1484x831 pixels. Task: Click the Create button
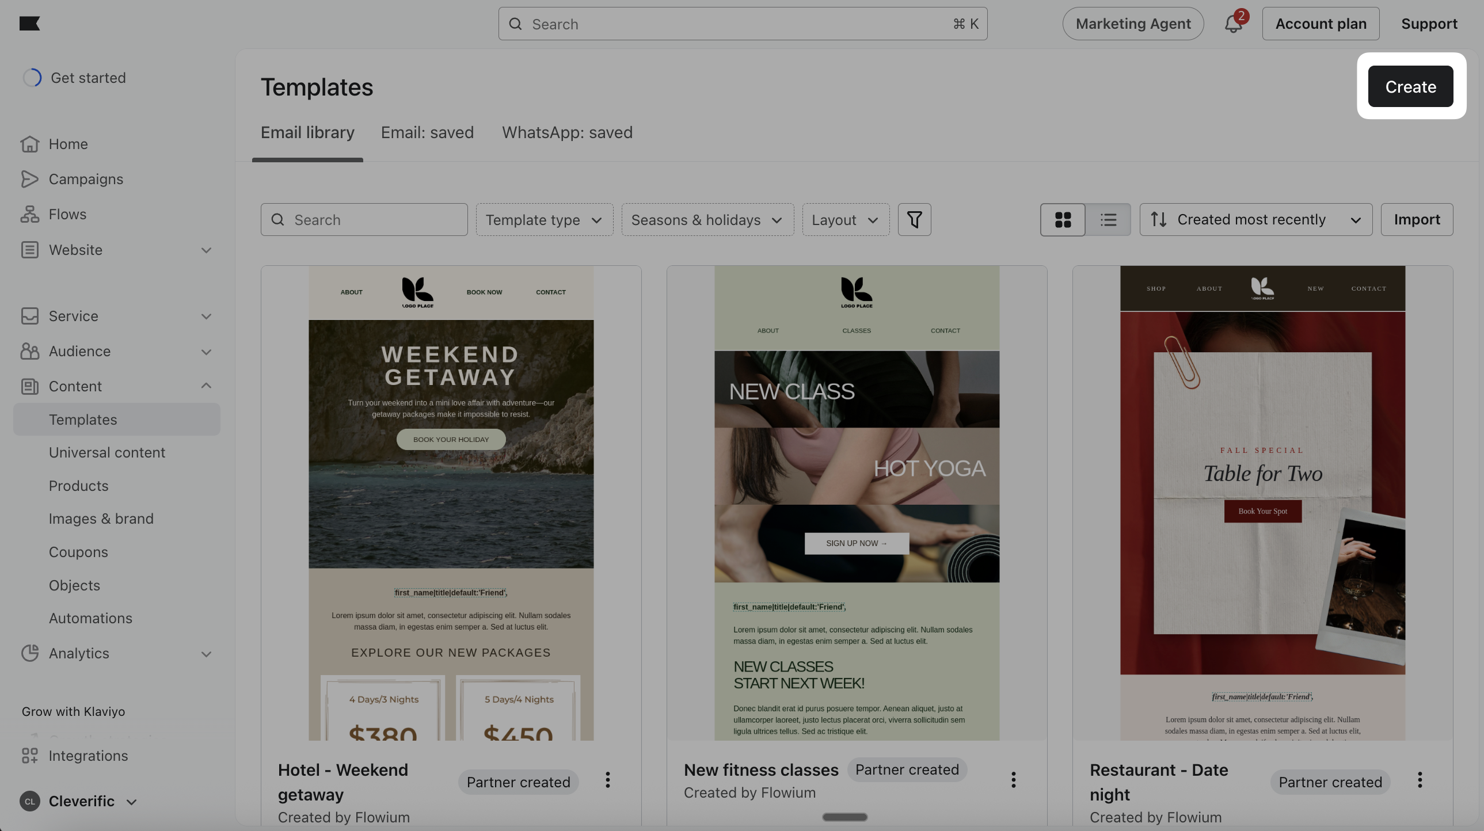point(1410,86)
